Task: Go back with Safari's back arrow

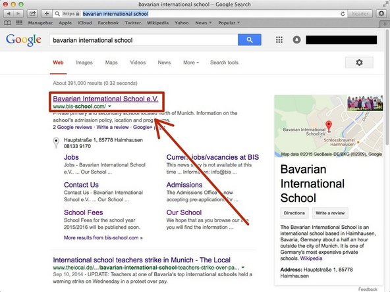Action: pyautogui.click(x=8, y=14)
